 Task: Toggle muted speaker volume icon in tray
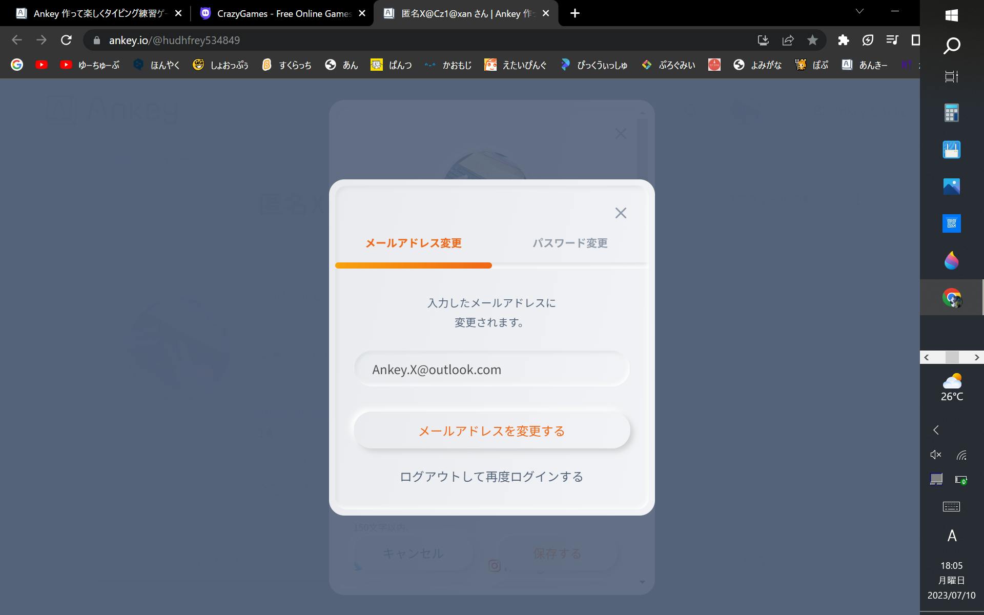click(x=936, y=455)
